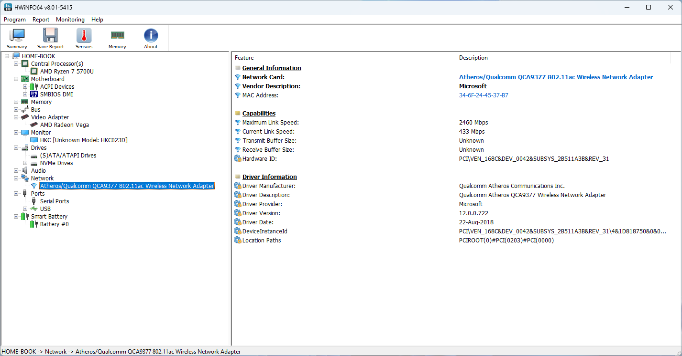Collapse the HOME-BOOK root node
This screenshot has width=682, height=356.
[7, 56]
